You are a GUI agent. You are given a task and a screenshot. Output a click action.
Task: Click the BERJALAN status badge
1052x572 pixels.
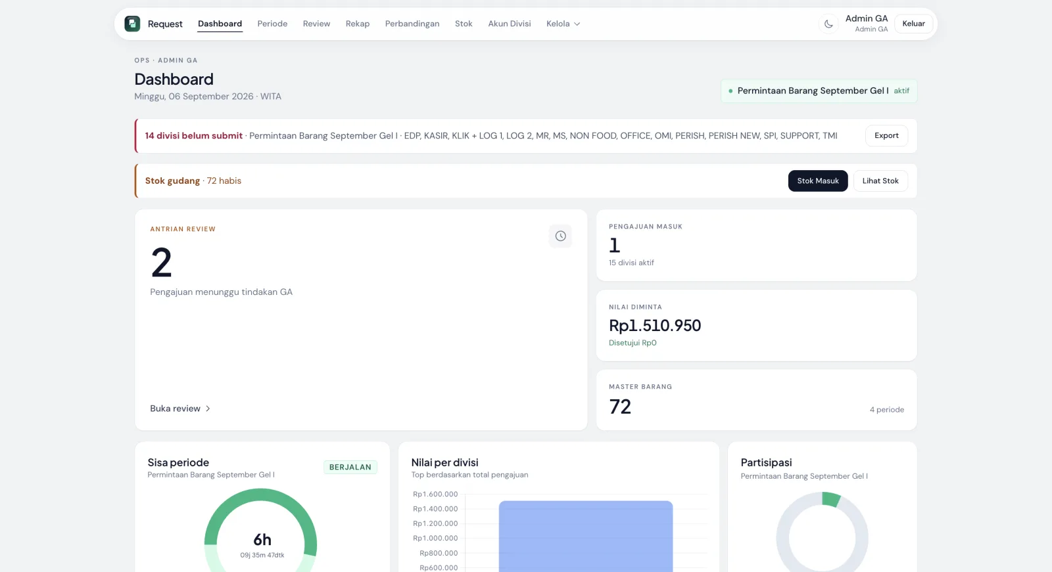(x=350, y=467)
